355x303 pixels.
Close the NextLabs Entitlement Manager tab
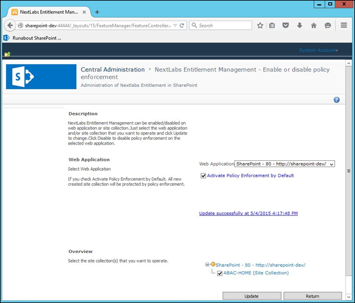(84, 12)
